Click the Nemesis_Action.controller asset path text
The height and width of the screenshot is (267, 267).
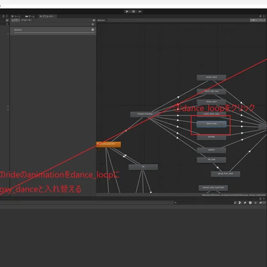click(234, 195)
